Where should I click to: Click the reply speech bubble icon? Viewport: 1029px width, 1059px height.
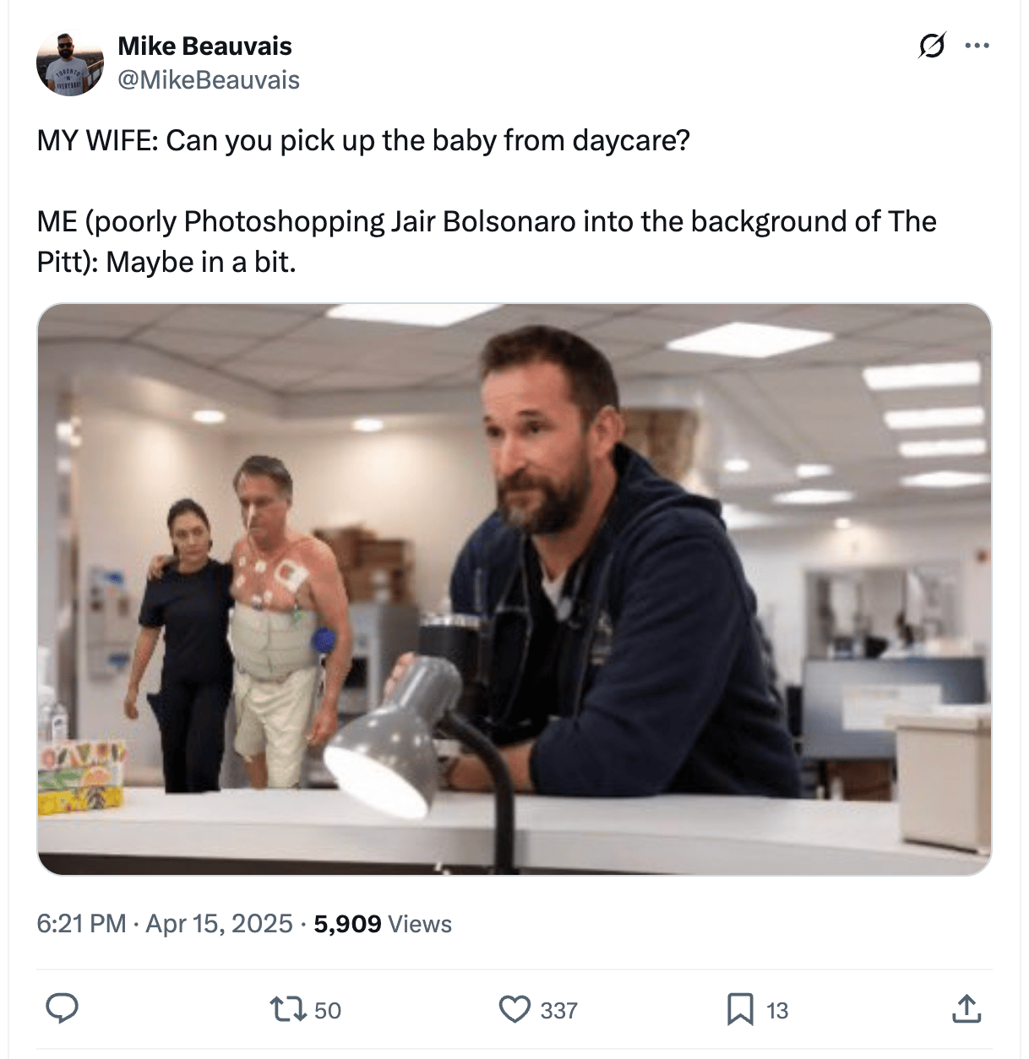(62, 1009)
